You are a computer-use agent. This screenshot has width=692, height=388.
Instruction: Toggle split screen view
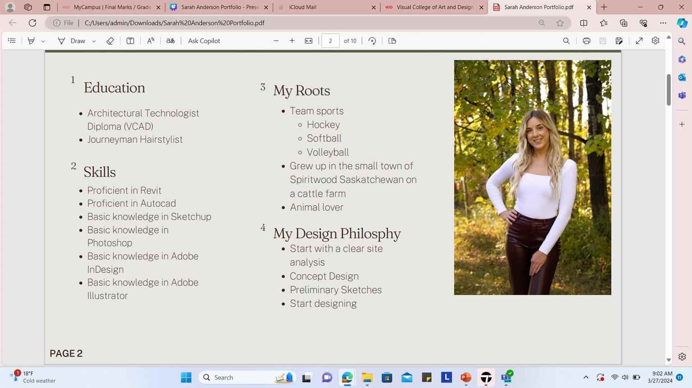coord(584,23)
